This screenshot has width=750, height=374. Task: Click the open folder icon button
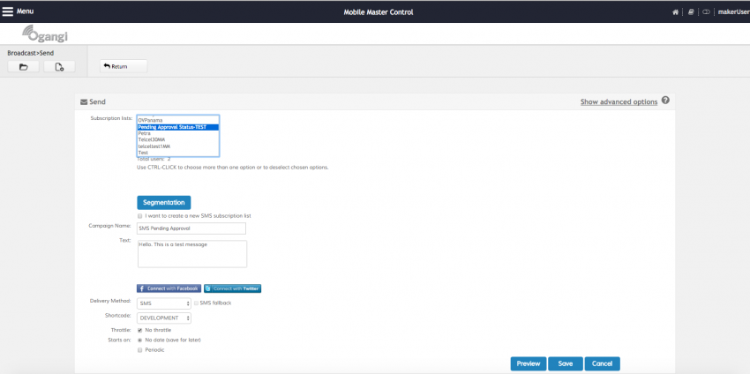tap(23, 67)
